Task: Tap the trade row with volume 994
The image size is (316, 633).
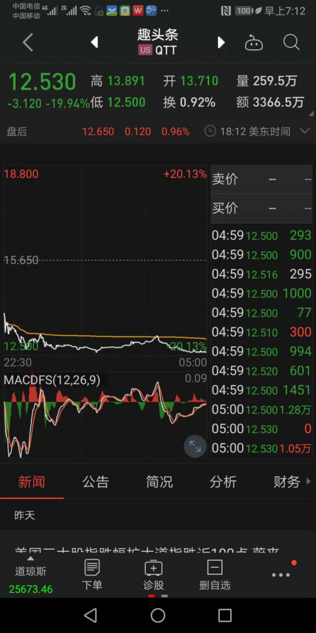Action: (262, 351)
